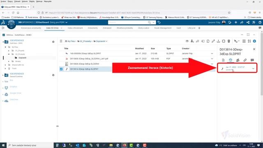This screenshot has width=263, height=148.
Task: Click the Share arrow icon in the top bar
Action: [242, 22]
